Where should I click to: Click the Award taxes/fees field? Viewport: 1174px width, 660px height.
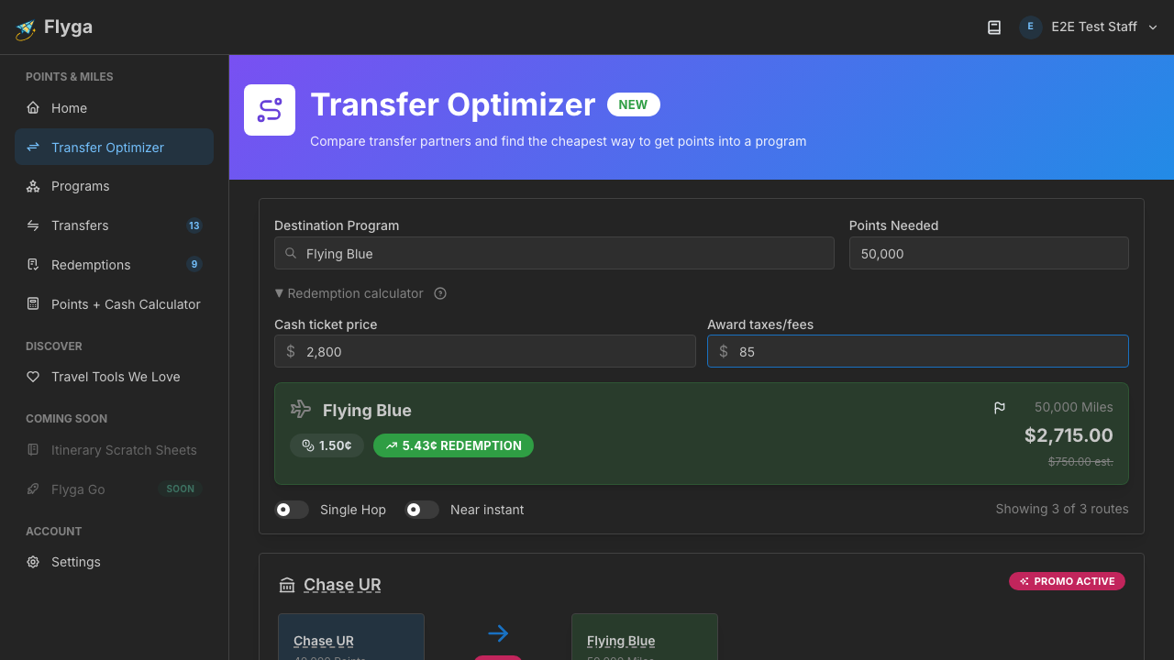[x=918, y=352]
